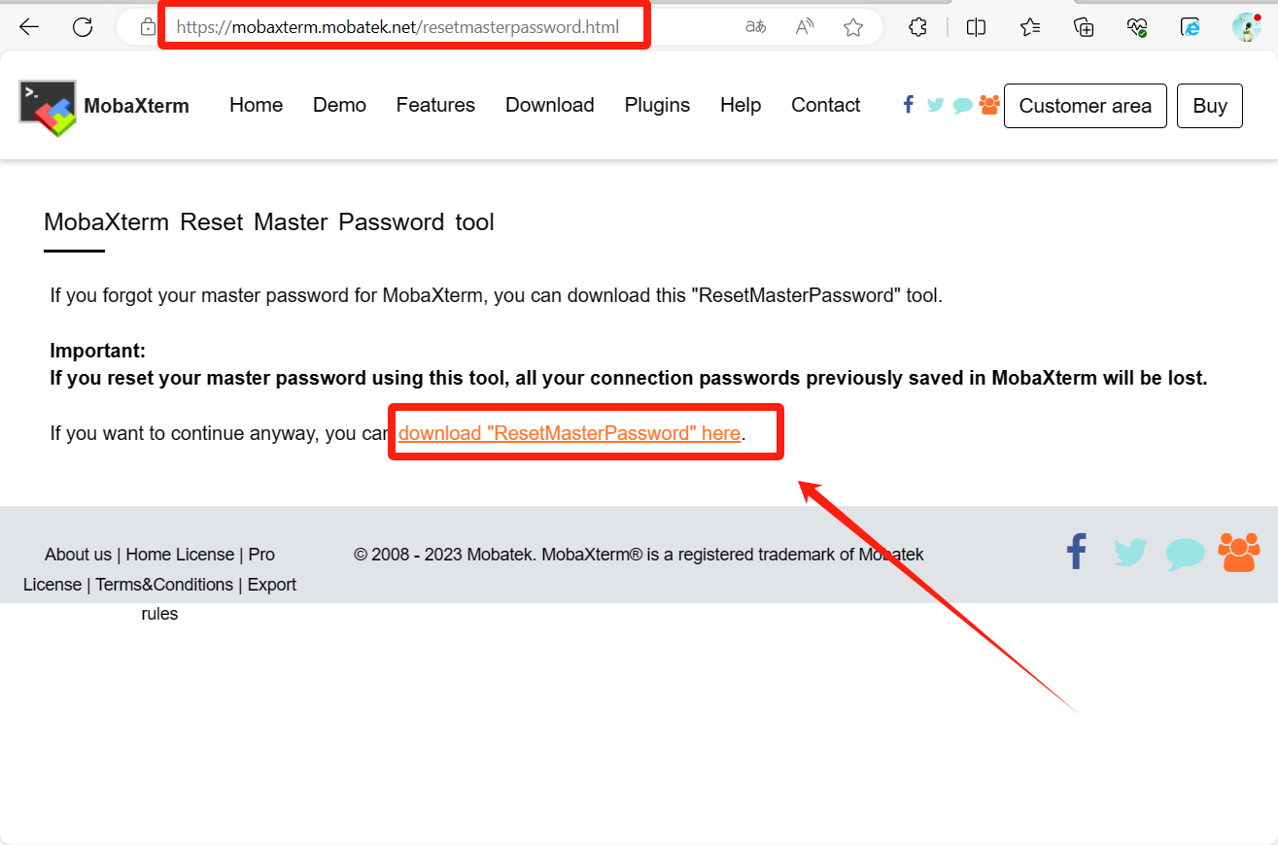Viewport: 1278px width, 845px height.
Task: Add page to favorites with star icon
Action: (x=853, y=27)
